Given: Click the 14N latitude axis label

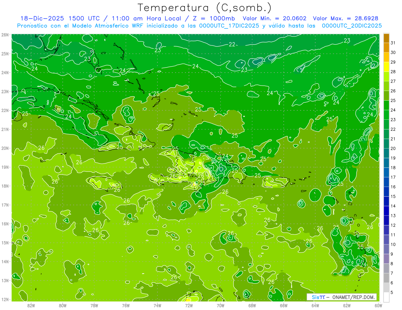Looking at the screenshot, I should pyautogui.click(x=5, y=262).
